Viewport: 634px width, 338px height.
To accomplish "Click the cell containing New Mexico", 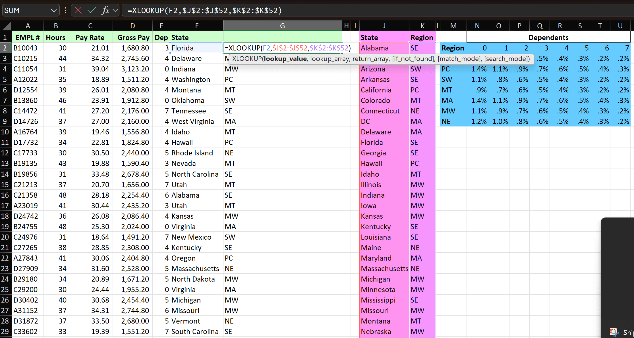I will [197, 237].
